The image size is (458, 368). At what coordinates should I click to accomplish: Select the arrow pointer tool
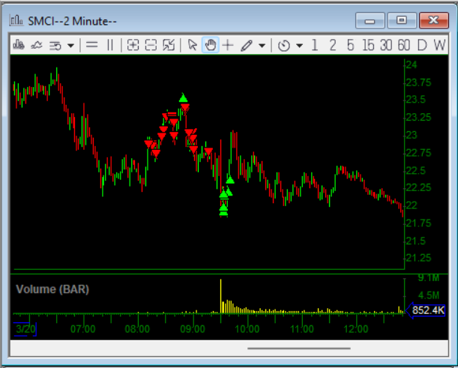(192, 45)
